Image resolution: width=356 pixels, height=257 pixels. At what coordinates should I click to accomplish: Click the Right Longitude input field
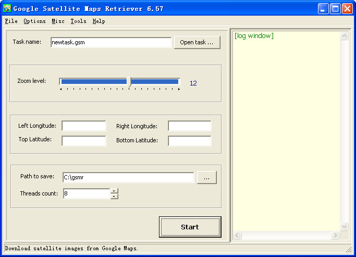190,126
